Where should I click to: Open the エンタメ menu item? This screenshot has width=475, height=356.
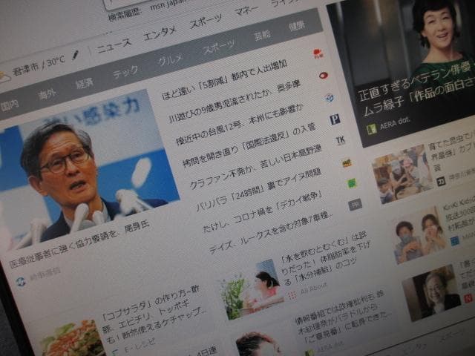[x=159, y=33]
